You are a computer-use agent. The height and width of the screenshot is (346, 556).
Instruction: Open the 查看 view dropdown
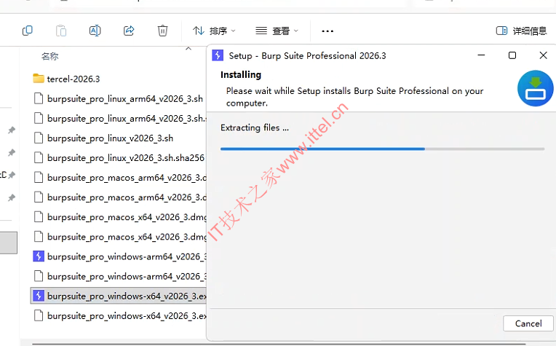click(x=277, y=31)
